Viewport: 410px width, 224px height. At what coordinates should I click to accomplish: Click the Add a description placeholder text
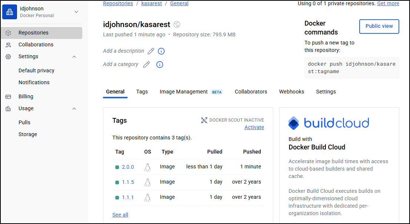click(x=123, y=51)
